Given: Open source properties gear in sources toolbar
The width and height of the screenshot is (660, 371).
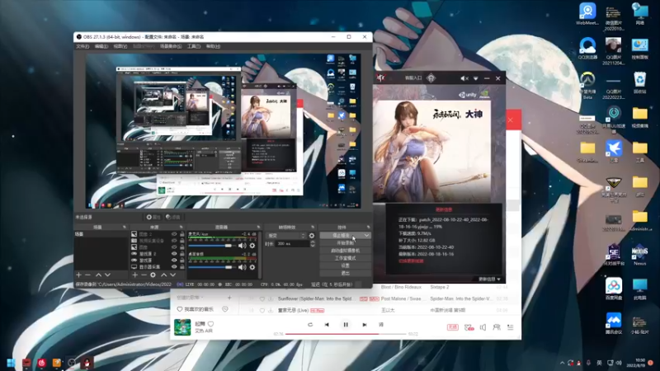Looking at the screenshot, I should click(x=153, y=275).
